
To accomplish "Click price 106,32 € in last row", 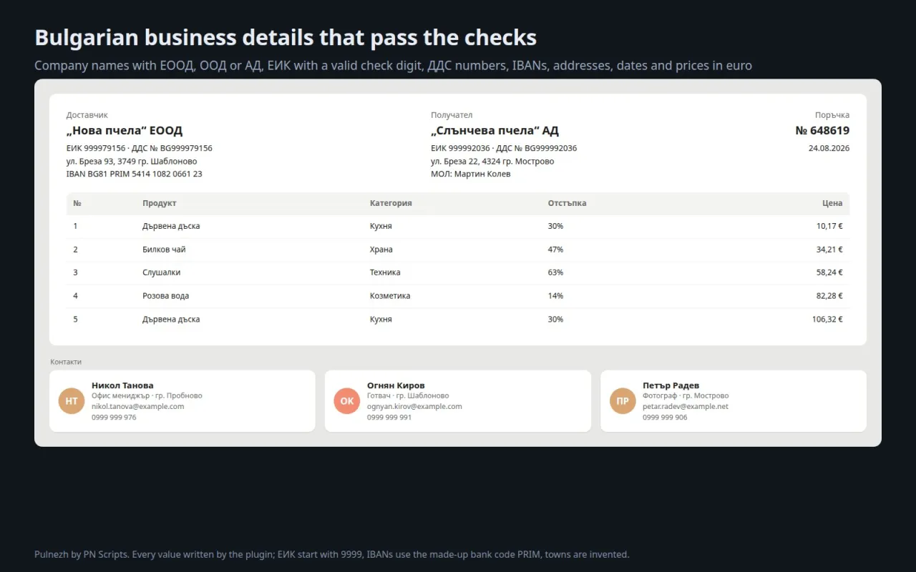I will click(827, 320).
